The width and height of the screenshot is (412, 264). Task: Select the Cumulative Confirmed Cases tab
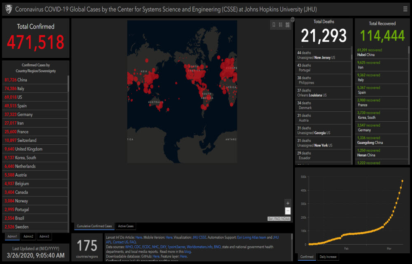[x=94, y=226]
